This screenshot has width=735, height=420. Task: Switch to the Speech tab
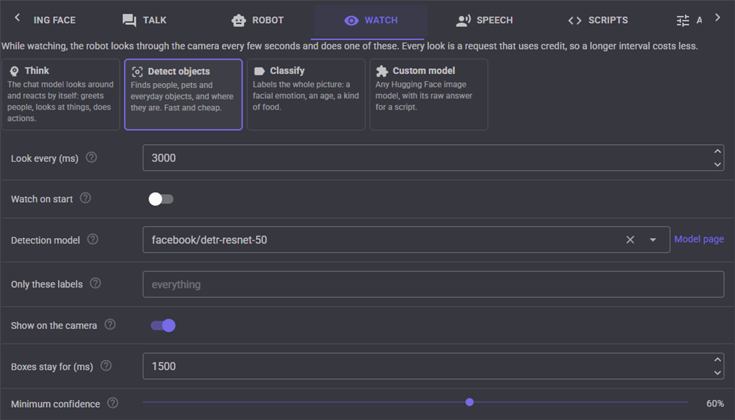point(484,20)
